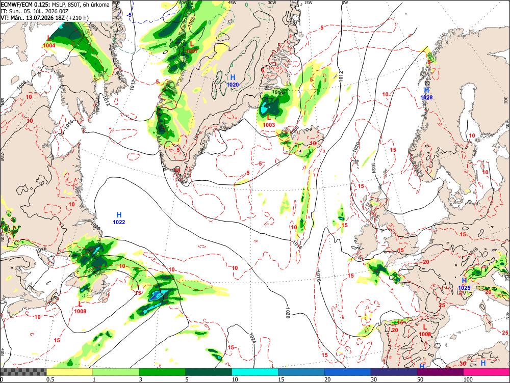The height and width of the screenshot is (383, 510).
Task: Click the '1' value on the legend scale
Action: point(94,379)
